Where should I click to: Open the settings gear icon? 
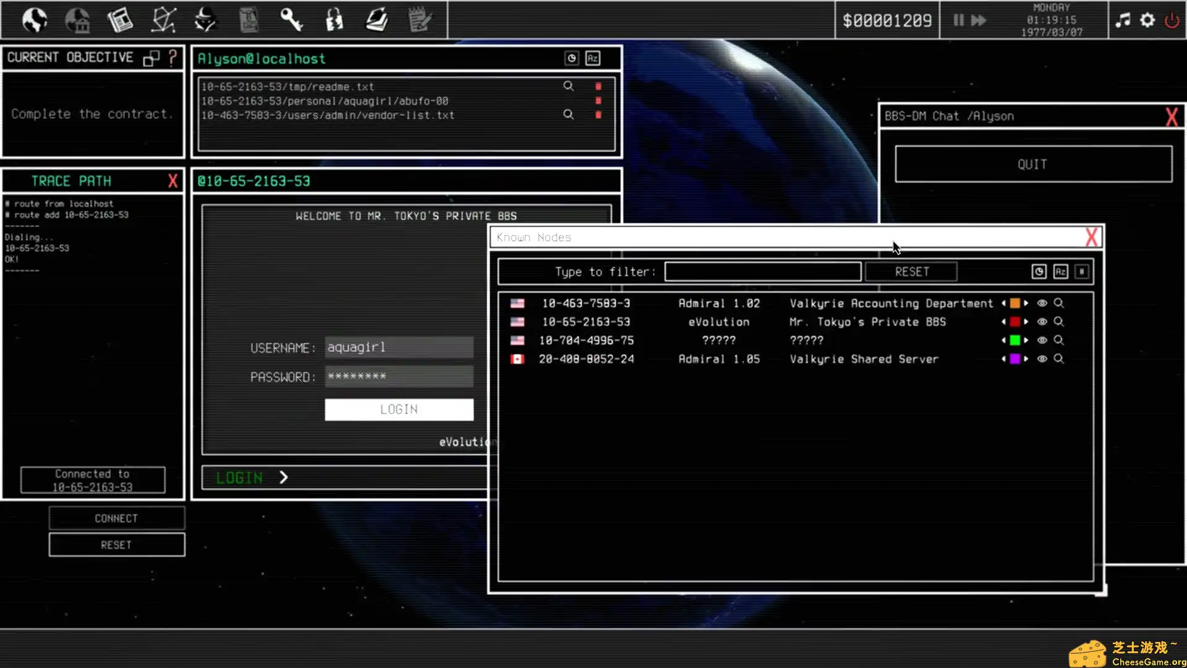(1147, 20)
